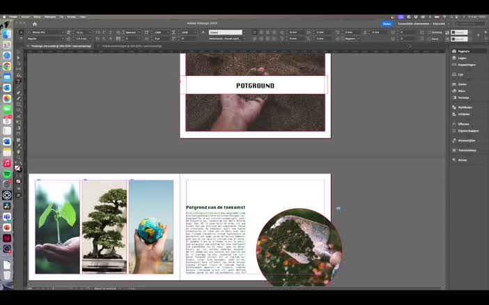The height and width of the screenshot is (305, 489).
Task: Toggle the Afsplitsing checkbox
Action: coord(429,32)
